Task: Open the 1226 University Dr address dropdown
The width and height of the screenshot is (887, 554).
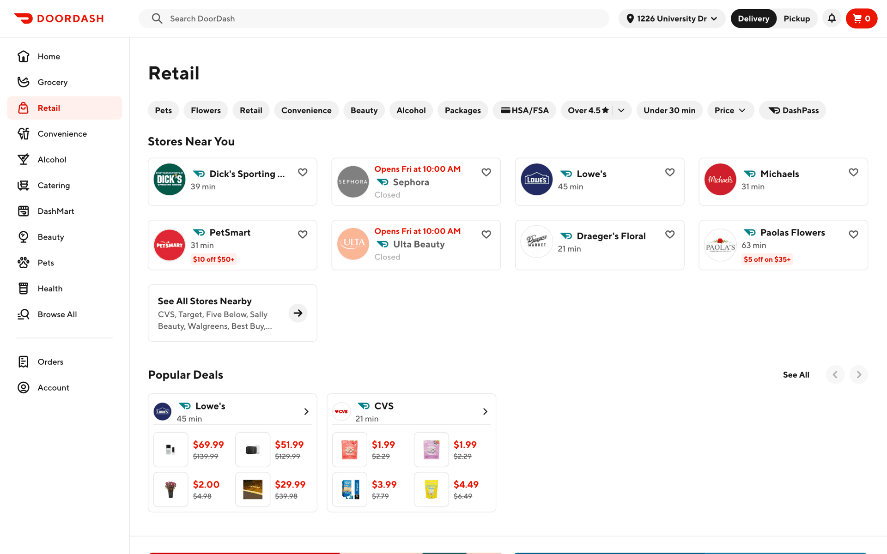Action: click(672, 18)
